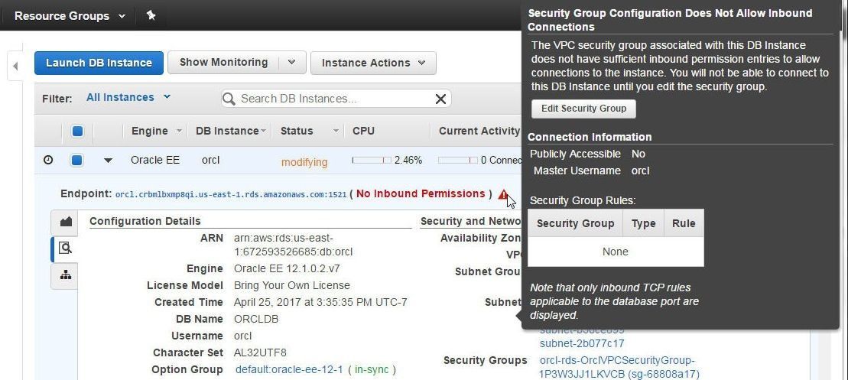
Task: Toggle the select-all header checkbox
Action: click(x=77, y=131)
